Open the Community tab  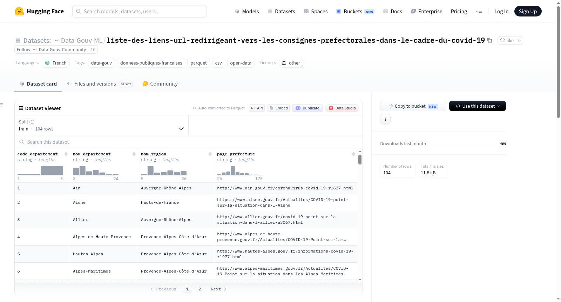coord(160,83)
